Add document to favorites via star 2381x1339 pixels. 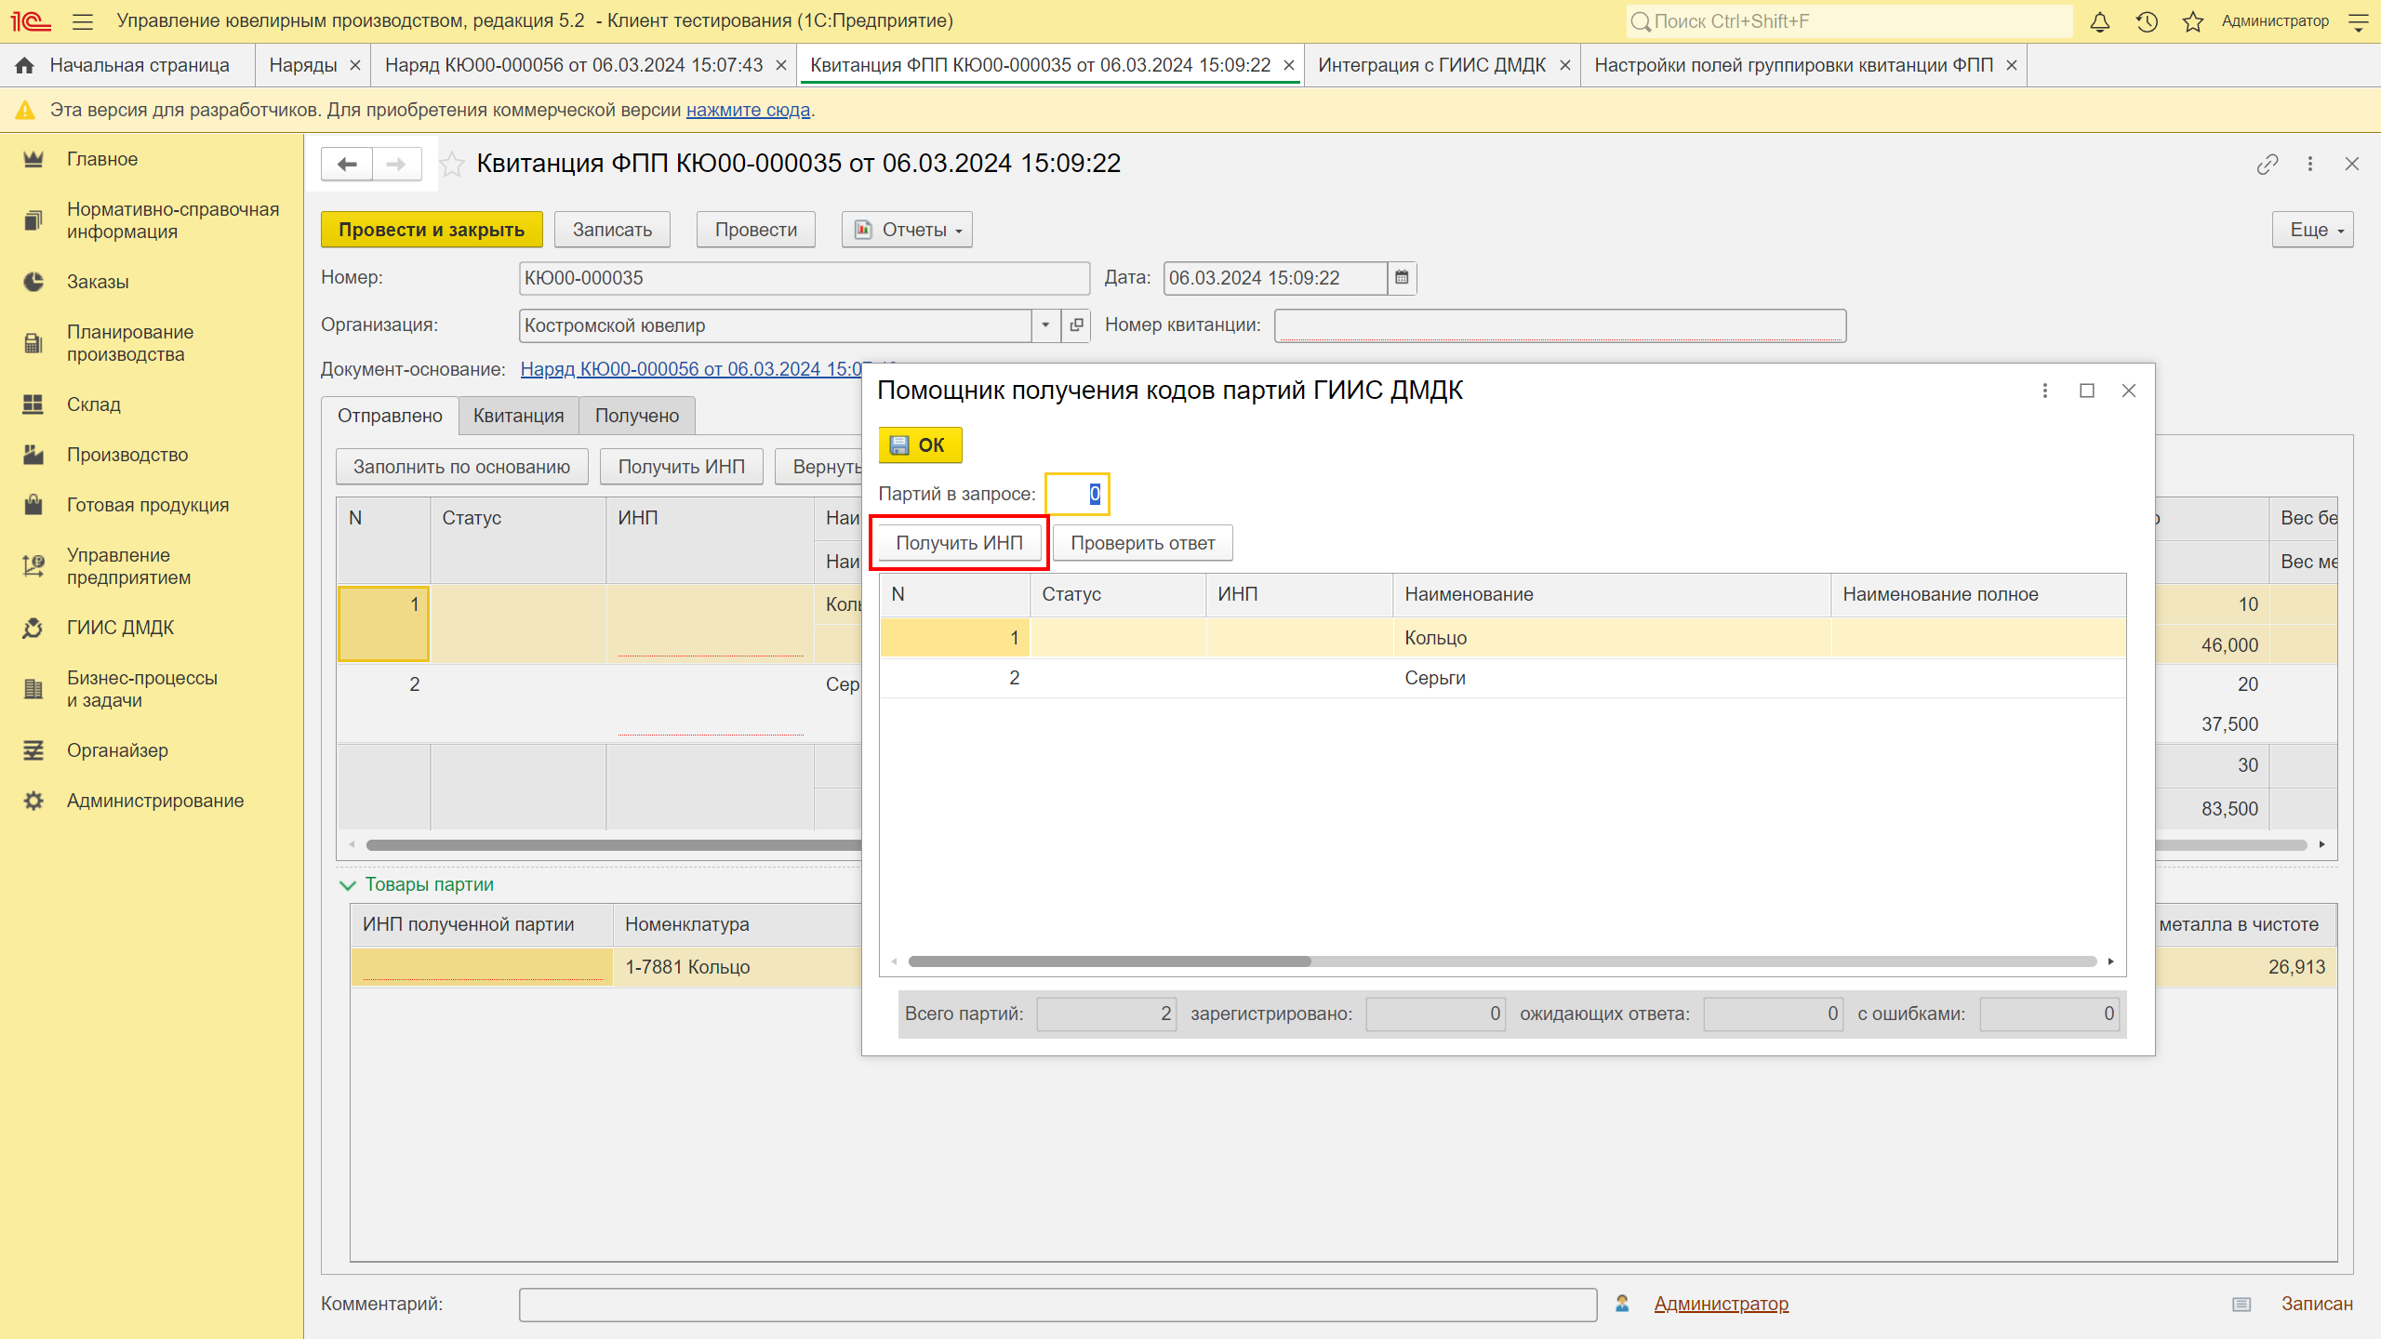click(452, 165)
